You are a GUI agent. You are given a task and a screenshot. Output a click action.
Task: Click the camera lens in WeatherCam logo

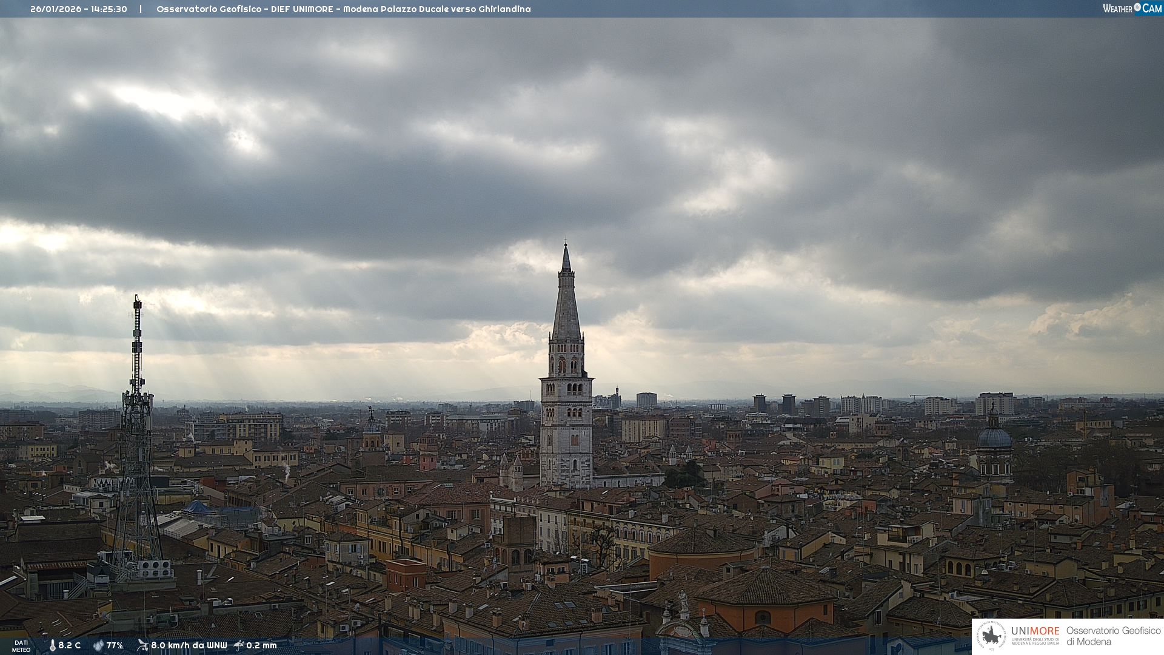point(1137,7)
